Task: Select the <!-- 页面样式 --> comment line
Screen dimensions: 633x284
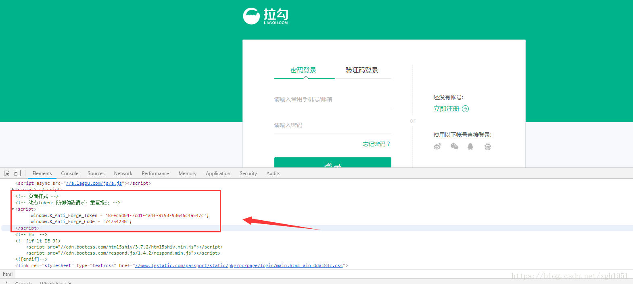Action: (x=37, y=196)
